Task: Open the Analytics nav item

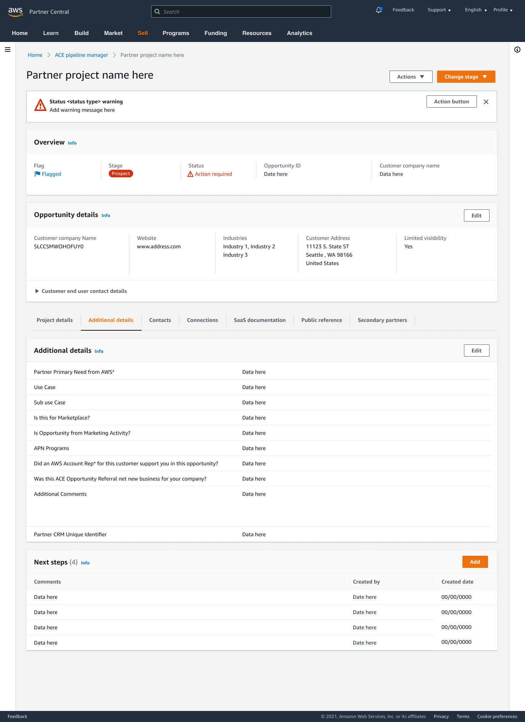Action: click(300, 33)
